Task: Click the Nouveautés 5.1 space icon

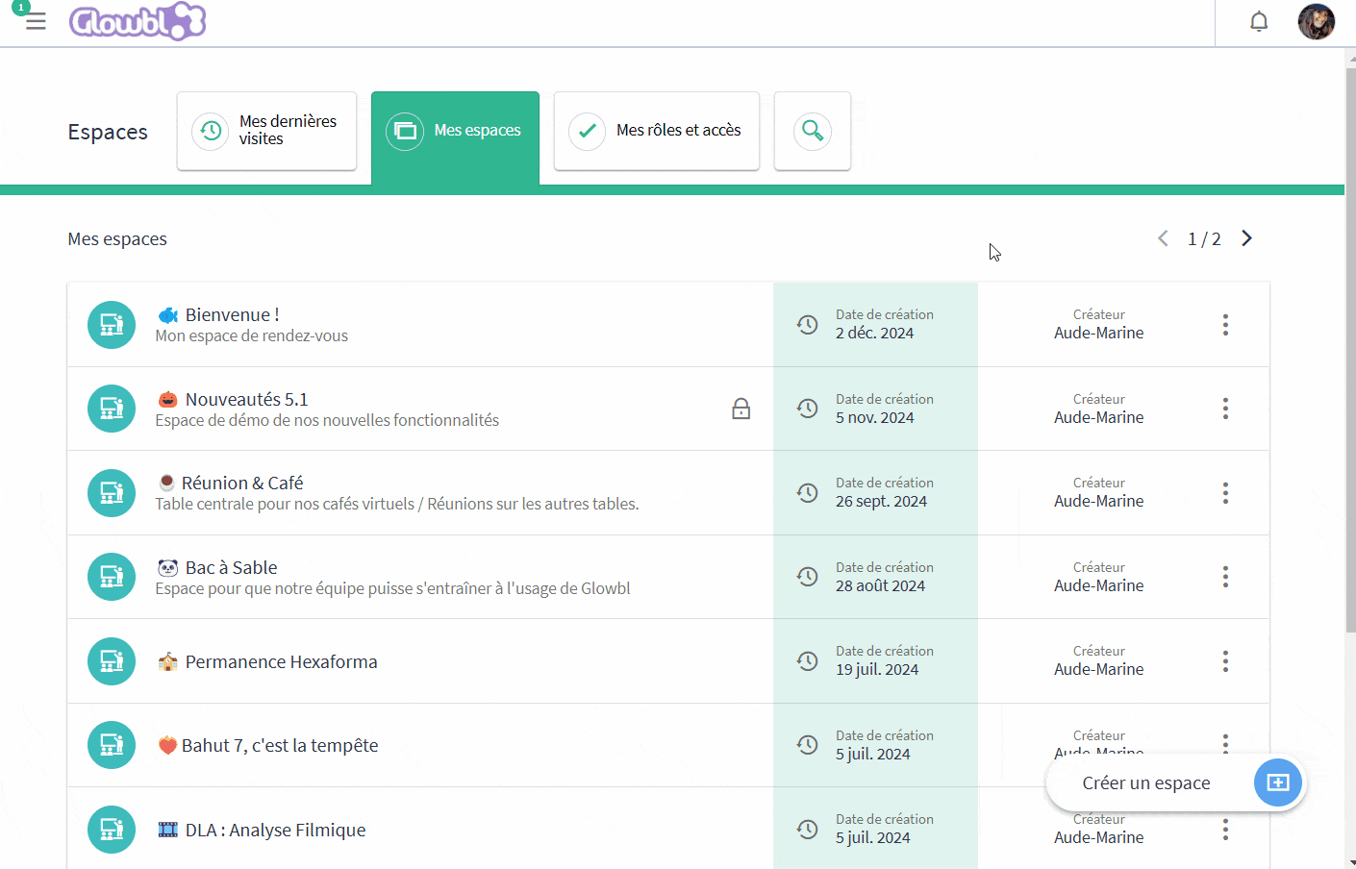Action: [112, 409]
